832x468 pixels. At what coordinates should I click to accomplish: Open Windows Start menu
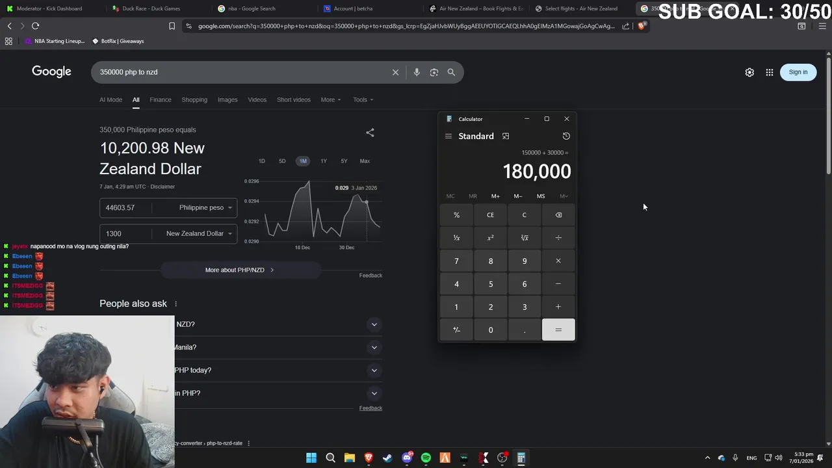point(311,458)
